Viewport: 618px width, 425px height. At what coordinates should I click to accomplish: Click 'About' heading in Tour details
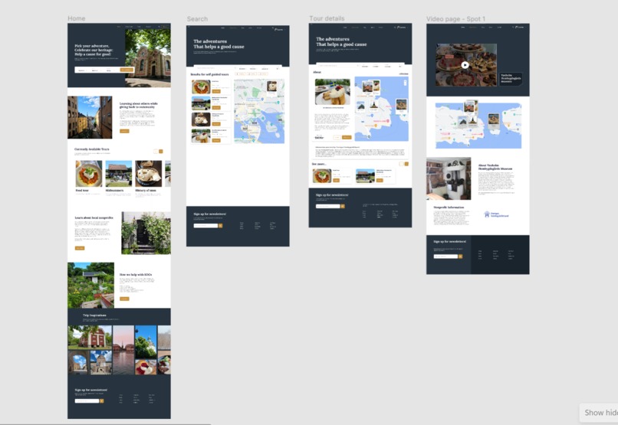click(317, 73)
